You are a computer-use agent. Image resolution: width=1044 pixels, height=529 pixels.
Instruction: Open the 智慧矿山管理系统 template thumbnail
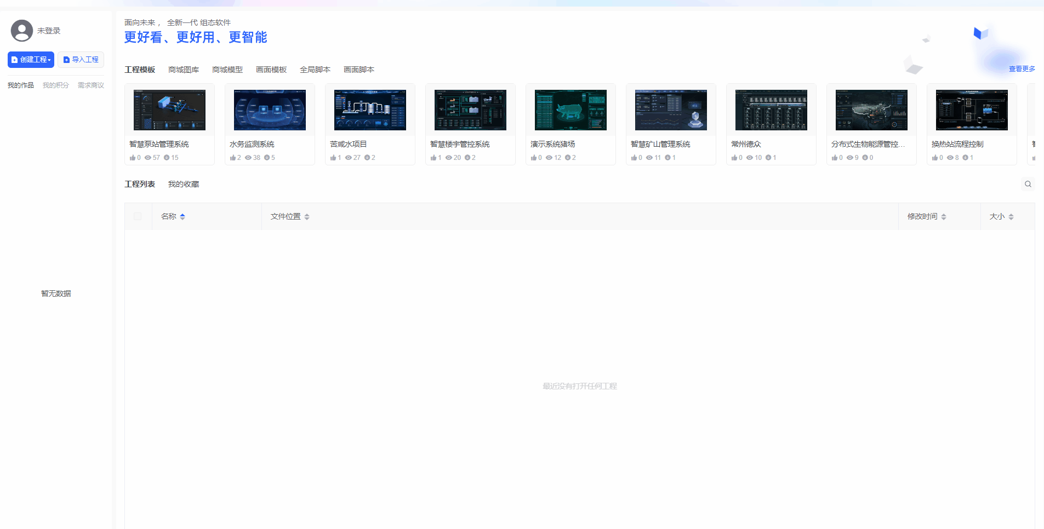[x=671, y=110]
